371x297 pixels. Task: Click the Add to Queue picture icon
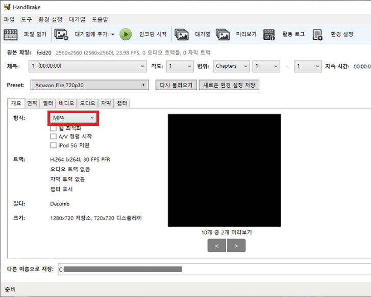pyautogui.click(x=61, y=35)
